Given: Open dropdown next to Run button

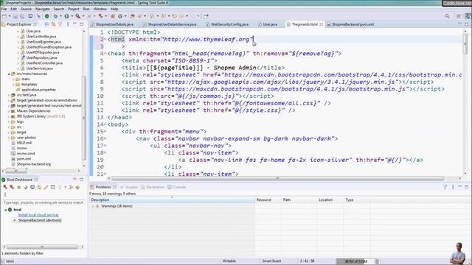Looking at the screenshot, I should click(x=72, y=16).
